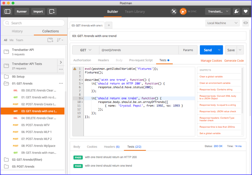Click the interceptor satellite icon

174,11
